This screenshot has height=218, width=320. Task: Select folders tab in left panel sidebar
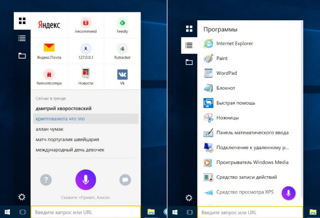click(x=22, y=55)
